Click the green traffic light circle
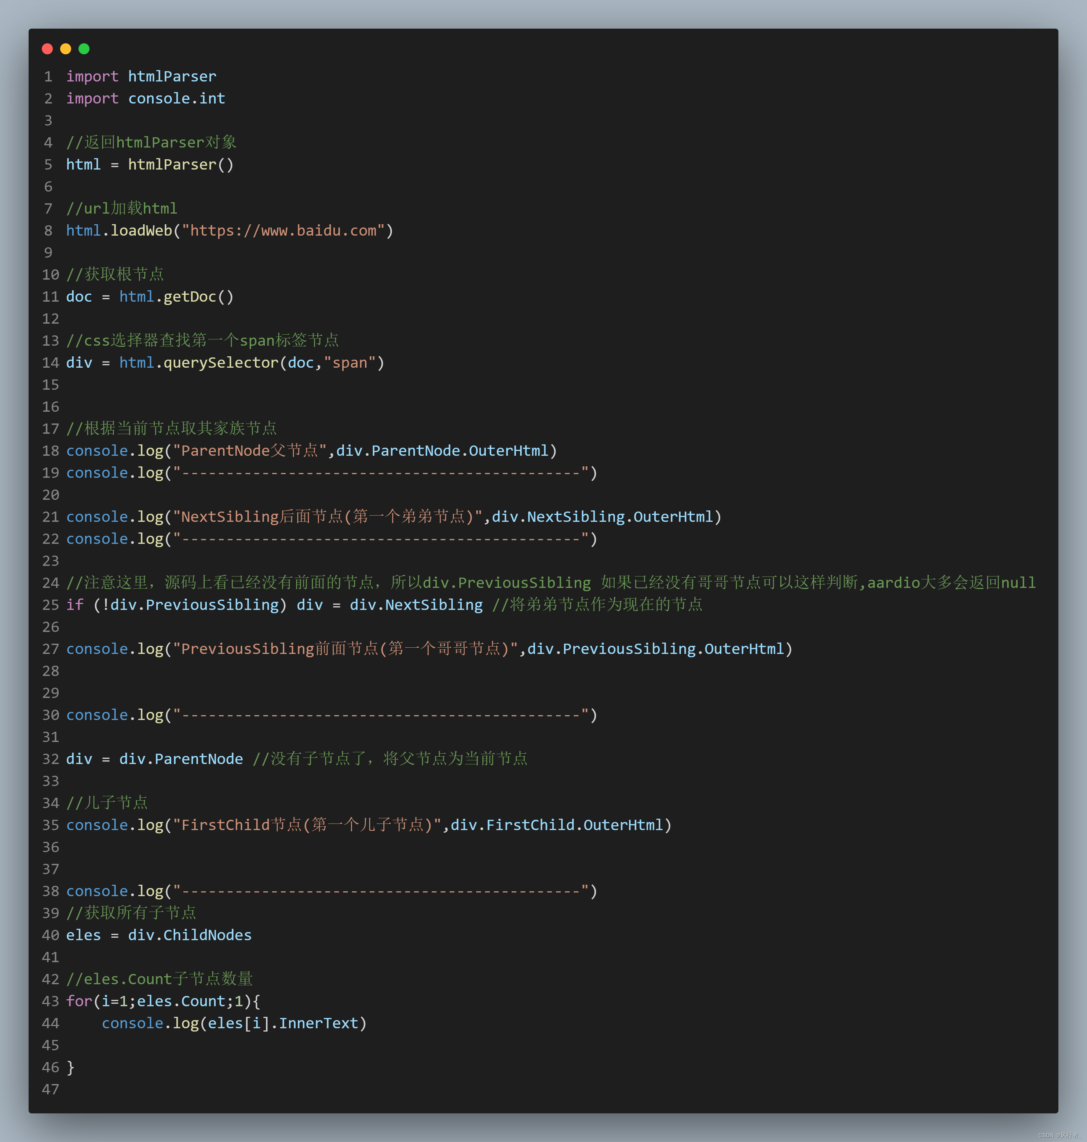Image resolution: width=1087 pixels, height=1142 pixels. (84, 49)
